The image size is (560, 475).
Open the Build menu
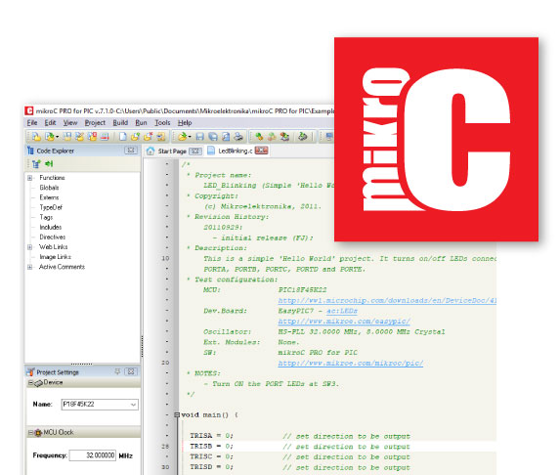pyautogui.click(x=120, y=123)
